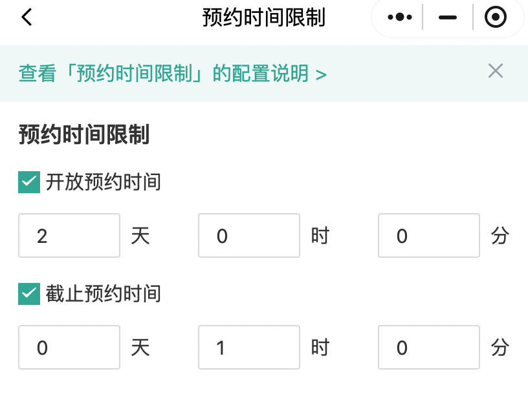Uncheck the 开放预约时间 checkbox
The width and height of the screenshot is (528, 407).
pyautogui.click(x=29, y=182)
